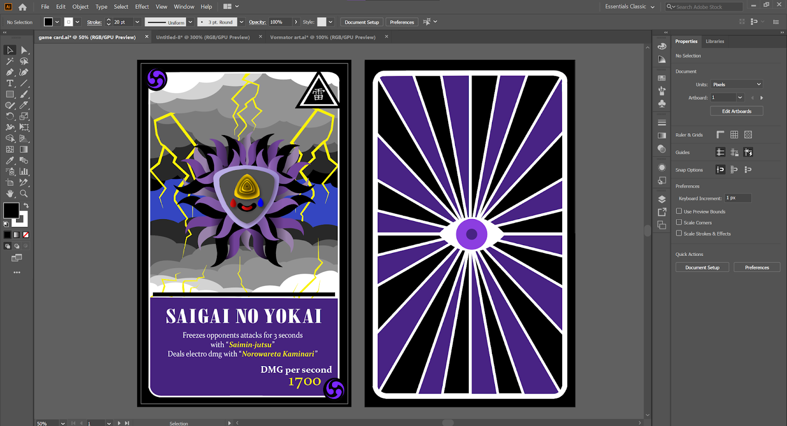Select the Type tool
787x426 pixels.
click(10, 84)
